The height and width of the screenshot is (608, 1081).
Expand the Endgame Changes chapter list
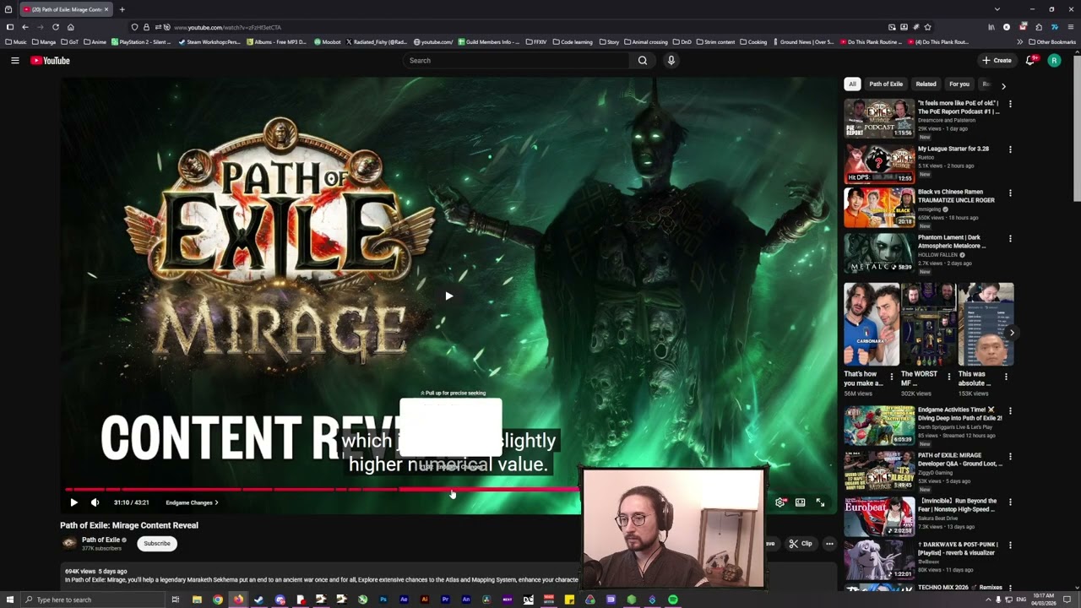(192, 502)
